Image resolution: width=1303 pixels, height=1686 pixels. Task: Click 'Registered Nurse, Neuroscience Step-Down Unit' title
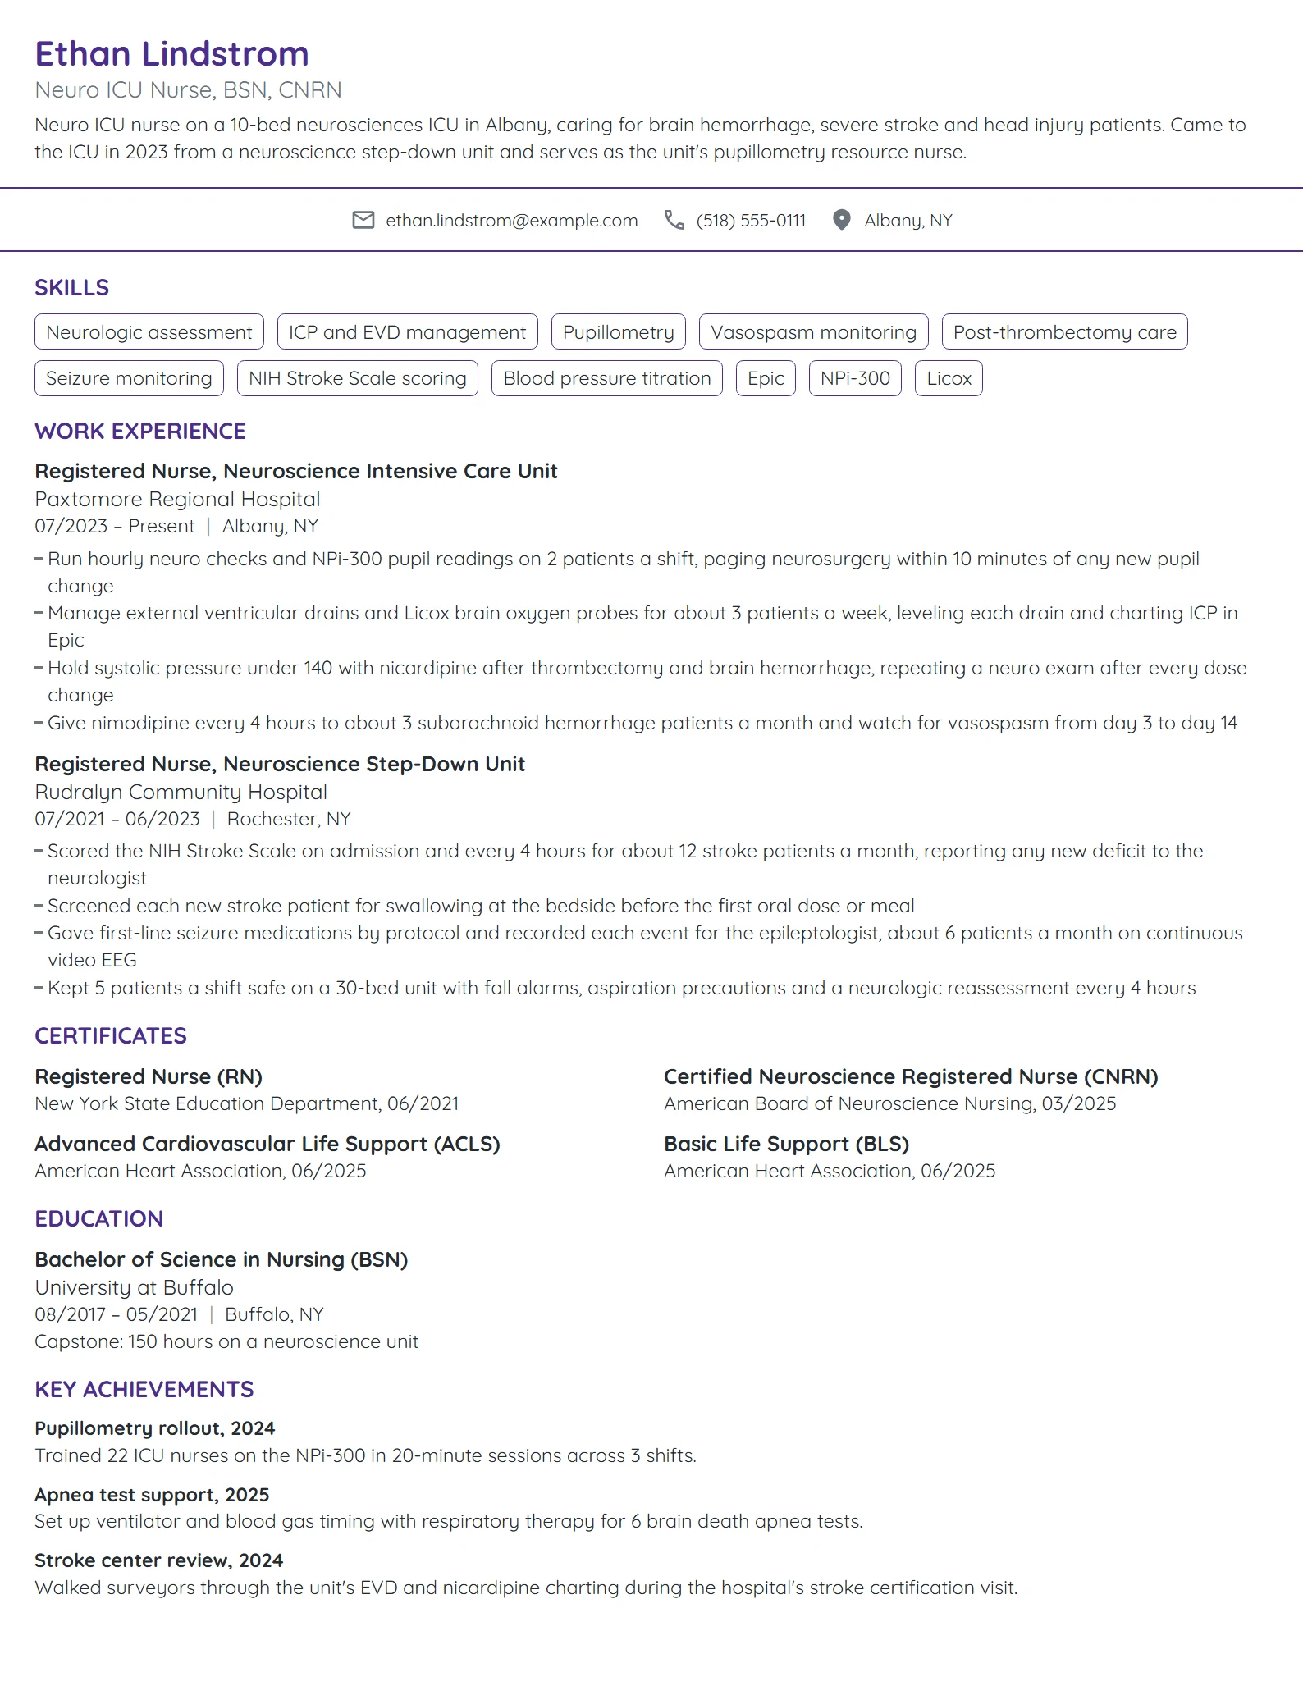click(280, 765)
